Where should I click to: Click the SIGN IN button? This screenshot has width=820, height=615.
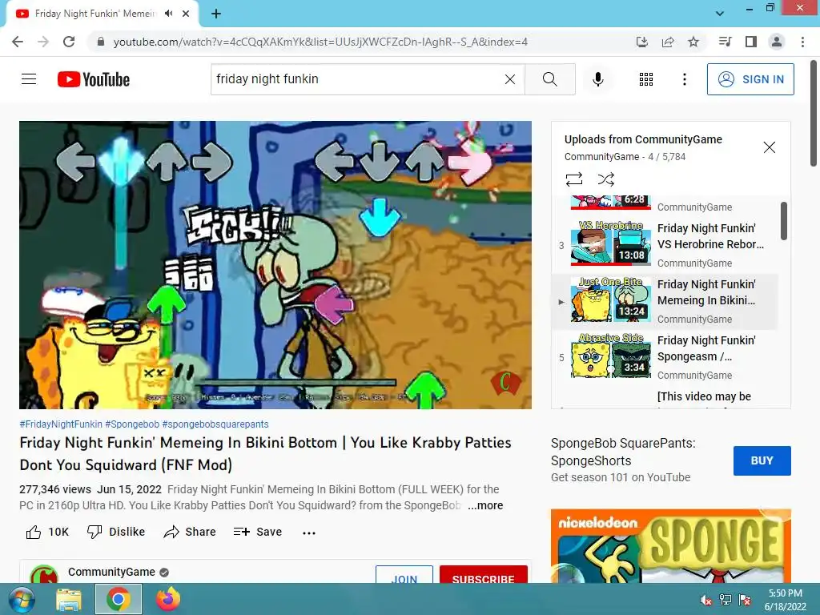pyautogui.click(x=750, y=79)
